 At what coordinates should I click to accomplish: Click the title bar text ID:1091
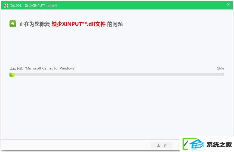coord(15,6)
